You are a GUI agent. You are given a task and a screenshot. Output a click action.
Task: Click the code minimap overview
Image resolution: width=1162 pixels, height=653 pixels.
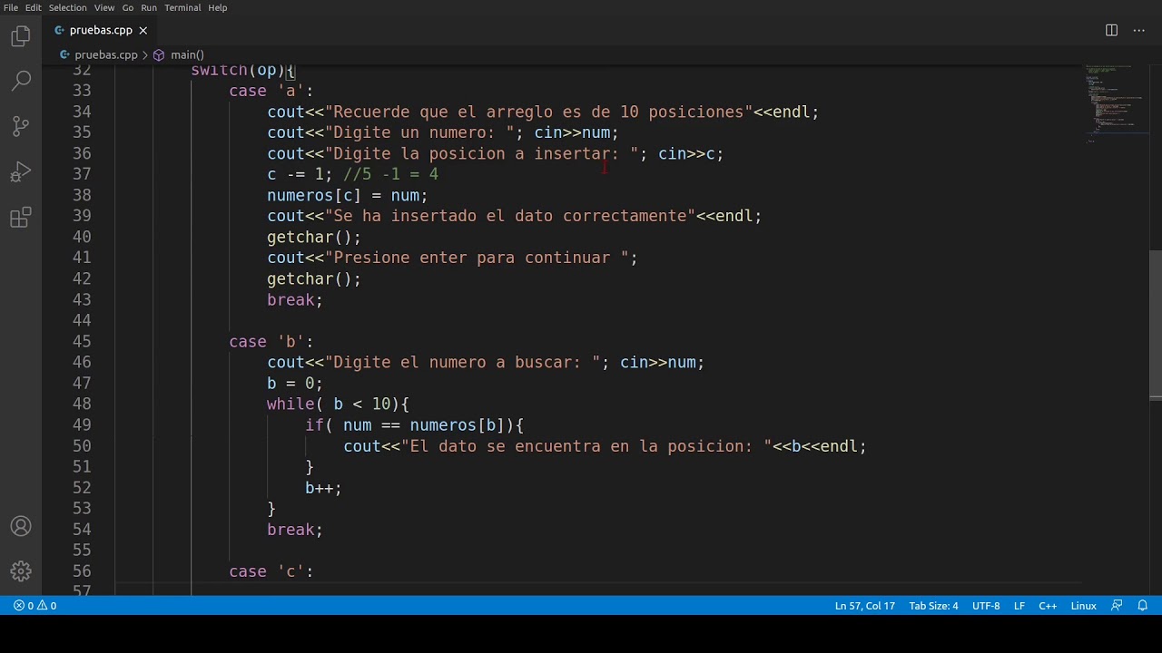point(1115,103)
